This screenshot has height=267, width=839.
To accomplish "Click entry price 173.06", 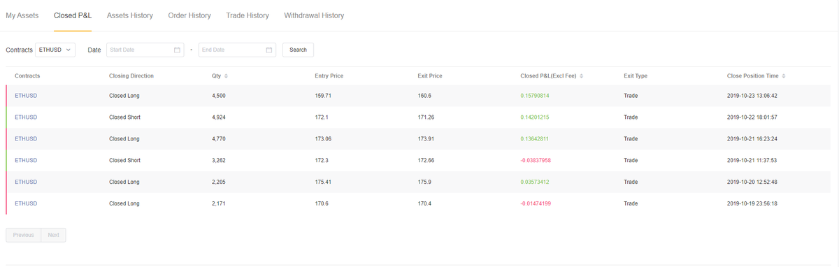I will pos(323,138).
